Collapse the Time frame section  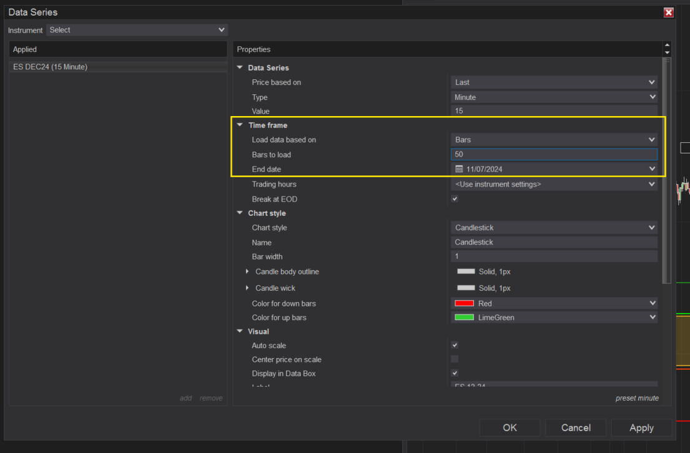tap(240, 125)
